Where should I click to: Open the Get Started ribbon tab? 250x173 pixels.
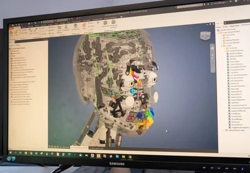pyautogui.click(x=86, y=20)
